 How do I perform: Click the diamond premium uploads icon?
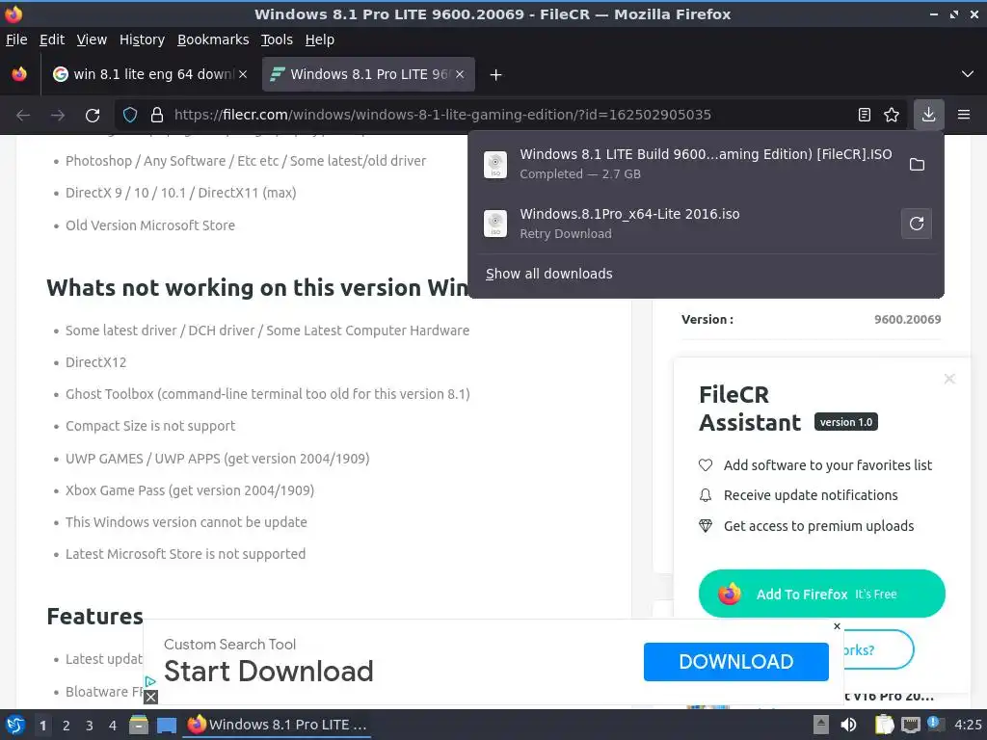(706, 525)
